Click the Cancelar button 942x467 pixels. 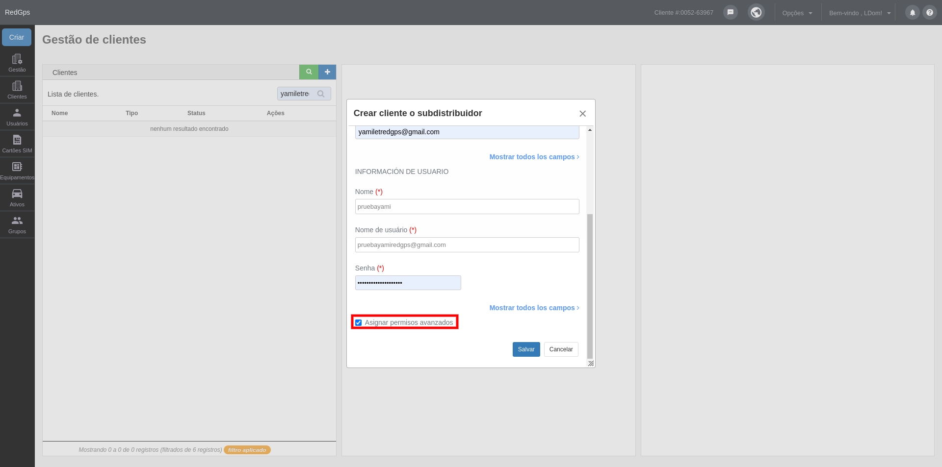[x=561, y=349]
